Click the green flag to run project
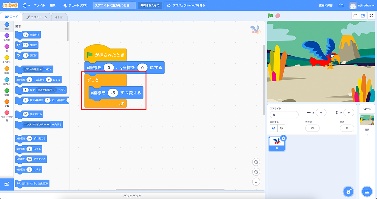Screen dimensions: 377x199 (x=270, y=16)
